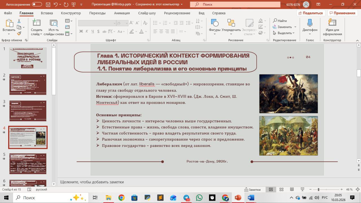
Task: Toggle strikethrough text formatting
Action: pos(104,31)
